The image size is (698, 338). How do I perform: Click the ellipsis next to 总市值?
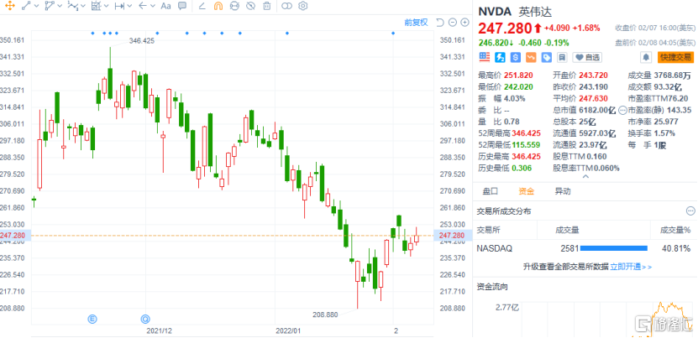tap(622, 110)
